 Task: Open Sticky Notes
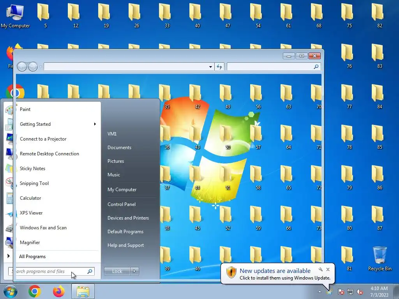click(x=53, y=169)
